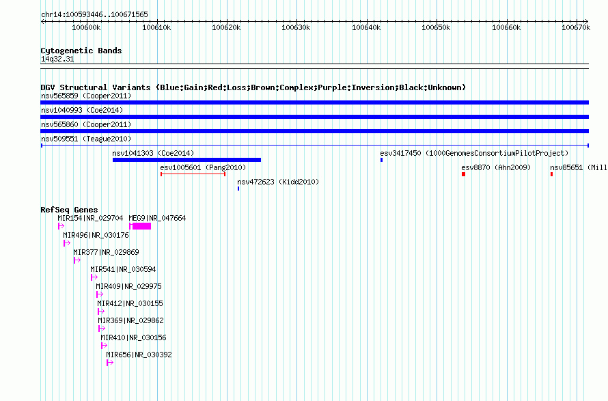Viewport: 608px width, 401px height.
Task: Open the esv1005601 (Pang2010) label
Action: click(x=203, y=167)
